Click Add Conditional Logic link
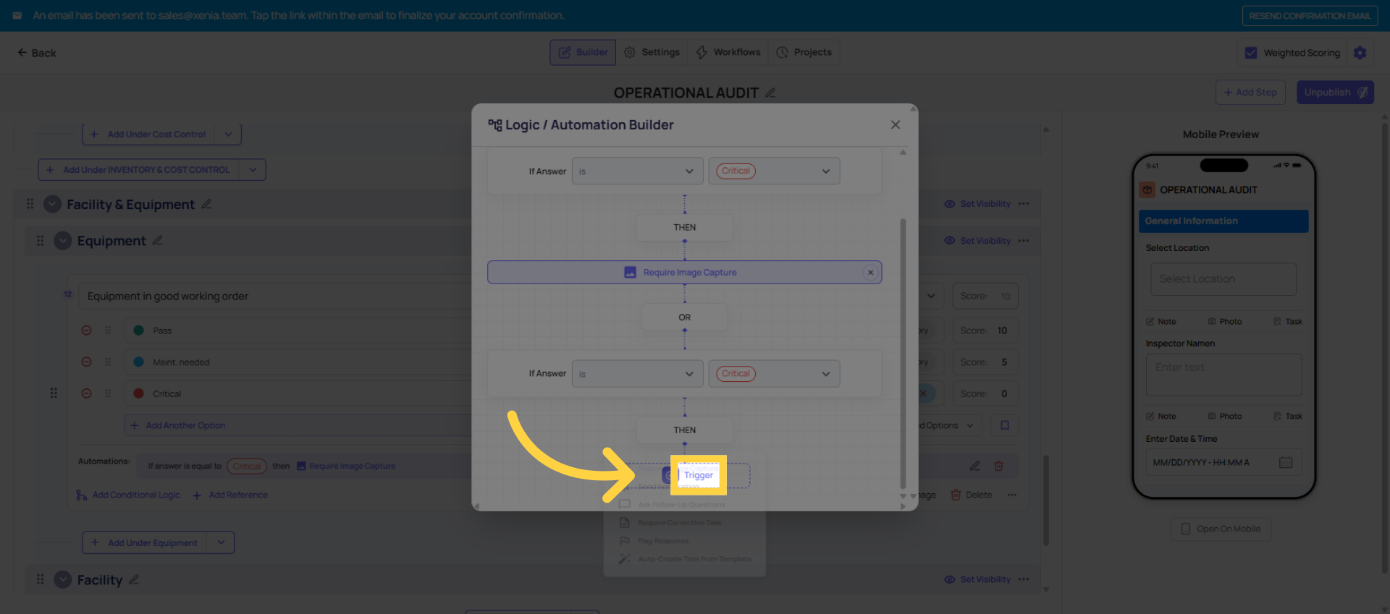The image size is (1390, 614). click(128, 495)
